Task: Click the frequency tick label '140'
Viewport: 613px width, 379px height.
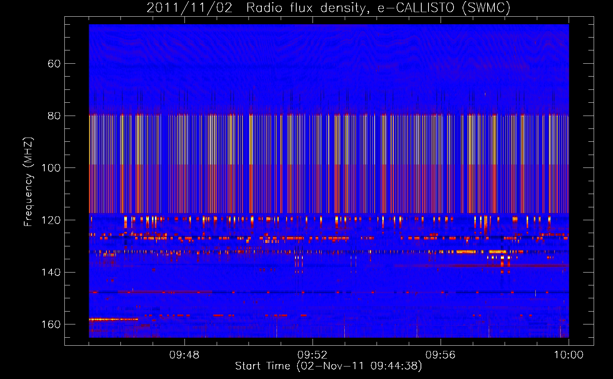Action: coord(51,273)
